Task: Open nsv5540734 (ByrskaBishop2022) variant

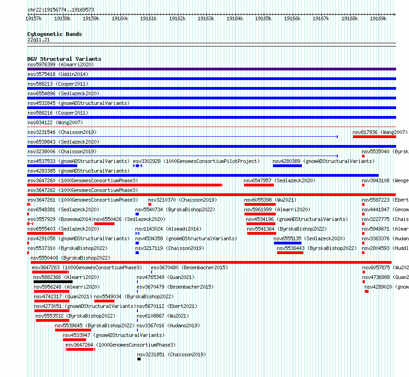Action: pyautogui.click(x=175, y=209)
